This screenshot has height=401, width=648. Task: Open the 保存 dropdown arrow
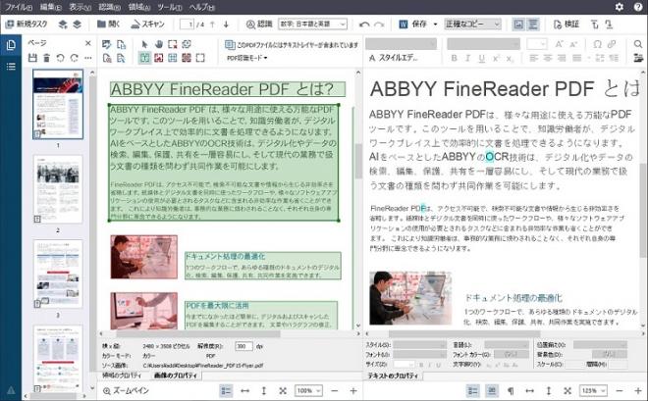[x=435, y=25]
